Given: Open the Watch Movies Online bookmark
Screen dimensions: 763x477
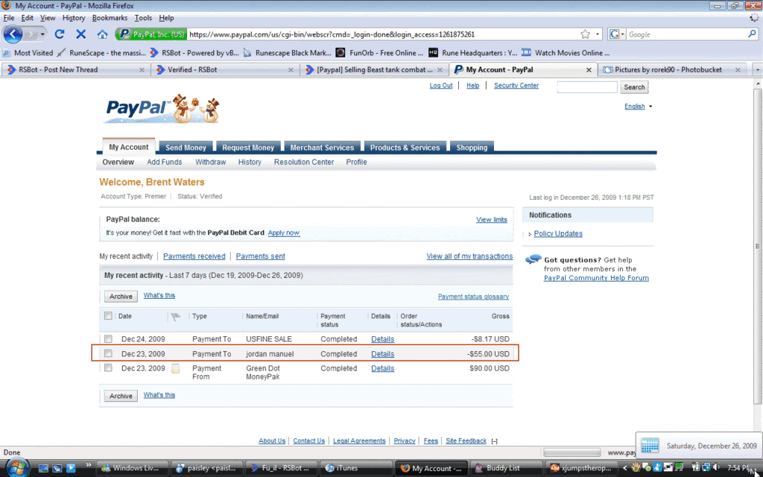Looking at the screenshot, I should 566,53.
